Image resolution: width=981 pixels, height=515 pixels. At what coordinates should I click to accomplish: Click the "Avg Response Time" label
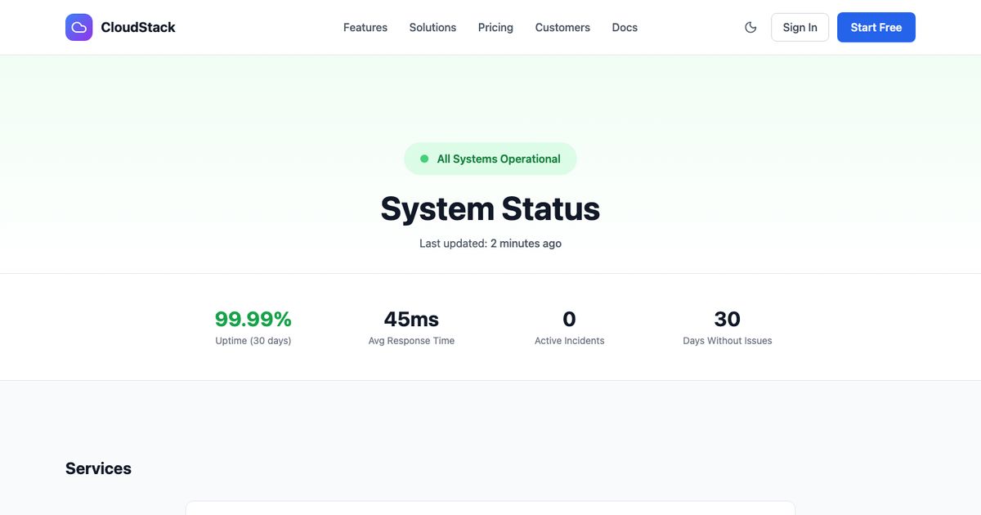[411, 341]
